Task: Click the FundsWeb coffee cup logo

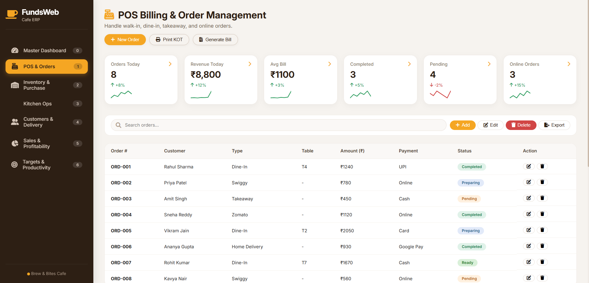Action: pos(12,14)
